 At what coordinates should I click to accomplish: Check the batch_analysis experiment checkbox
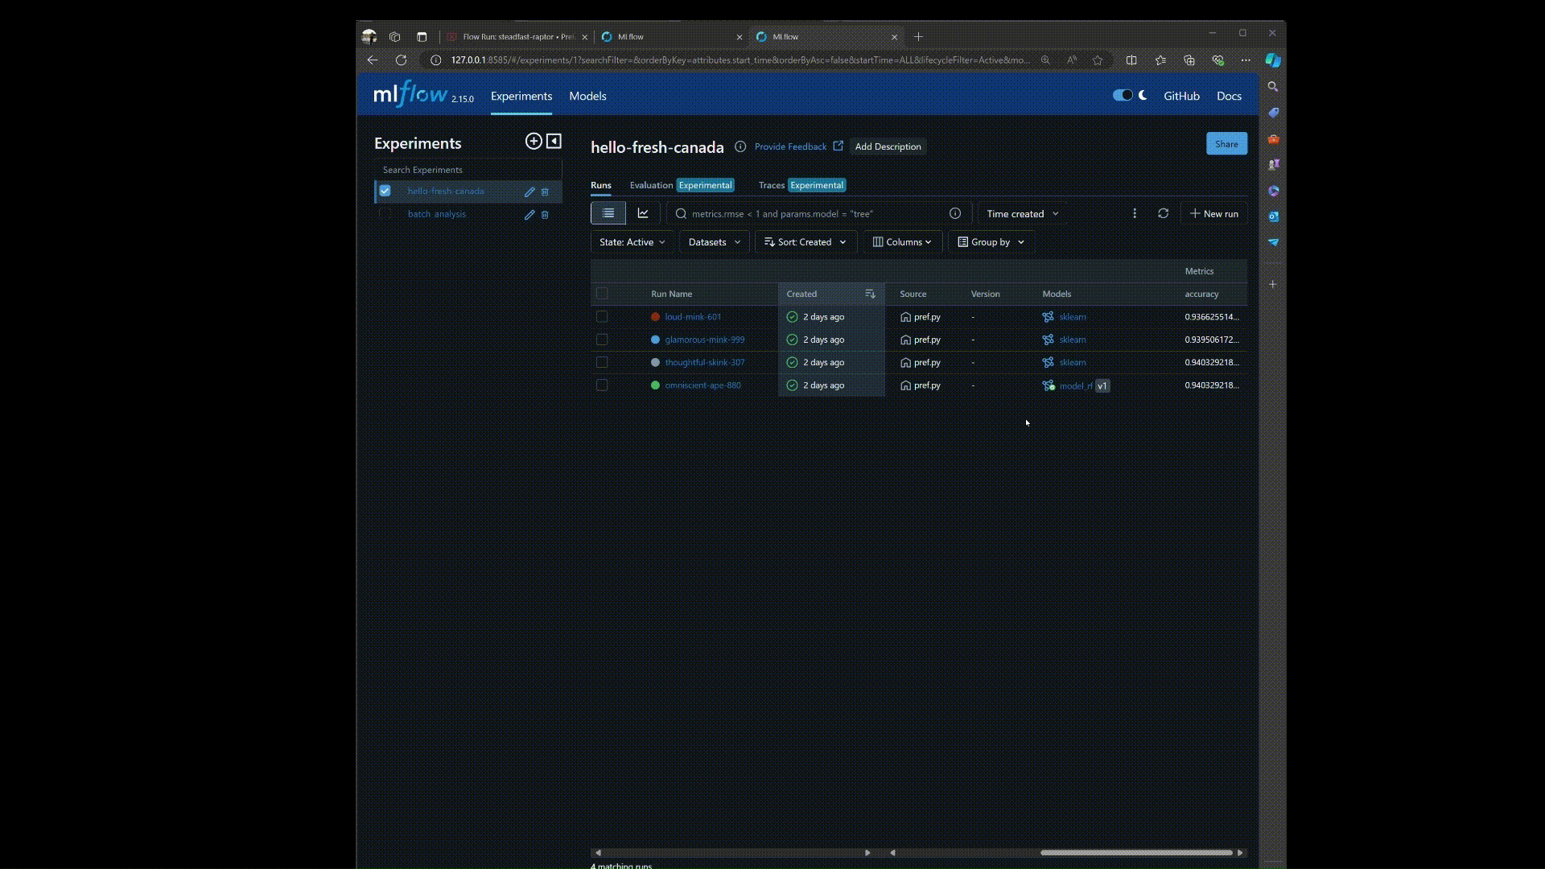point(385,214)
